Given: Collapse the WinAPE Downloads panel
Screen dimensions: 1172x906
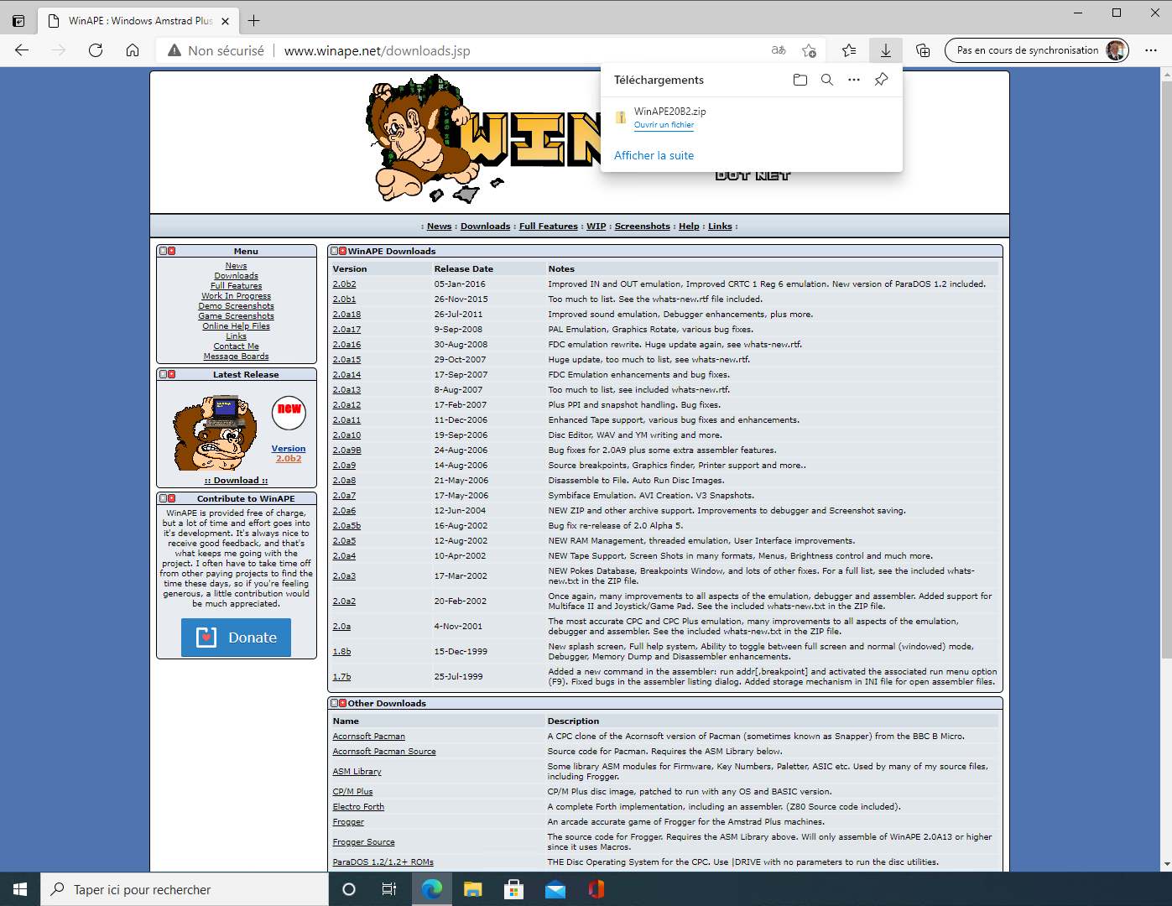Looking at the screenshot, I should coord(334,251).
